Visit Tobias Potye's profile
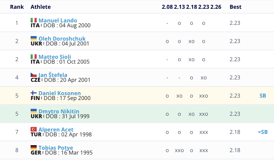Screen dimensions: 274x160 tap(55, 148)
